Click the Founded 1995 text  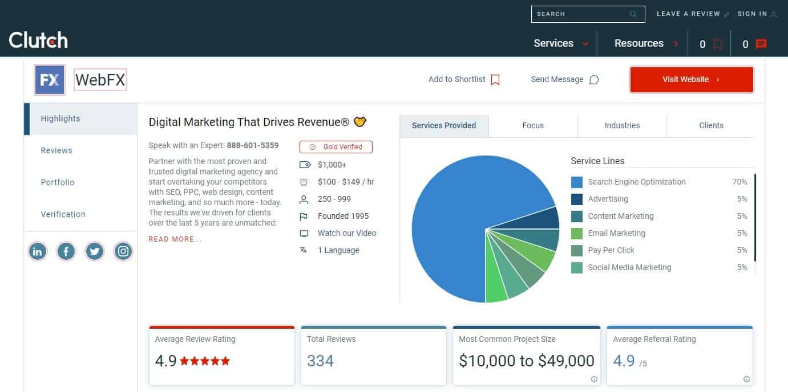click(344, 216)
